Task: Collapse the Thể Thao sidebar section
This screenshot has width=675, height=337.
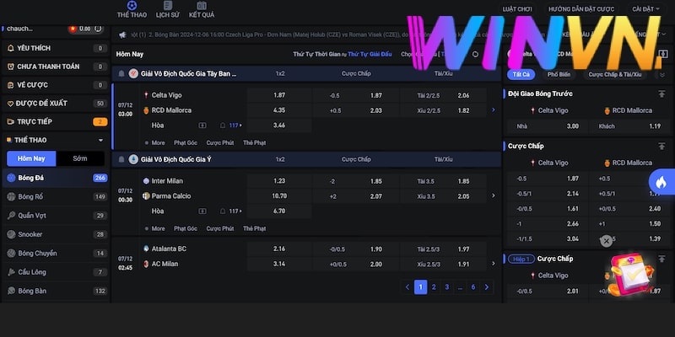Action: [101, 140]
